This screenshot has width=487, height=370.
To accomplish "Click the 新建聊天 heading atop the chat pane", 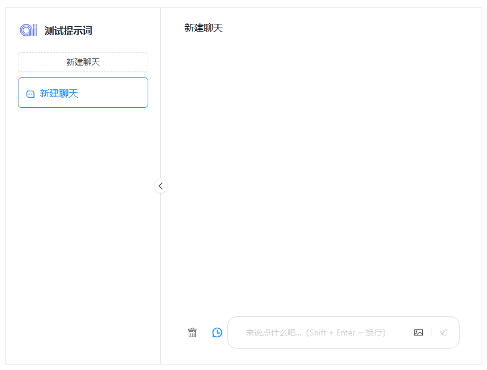I will [x=204, y=28].
